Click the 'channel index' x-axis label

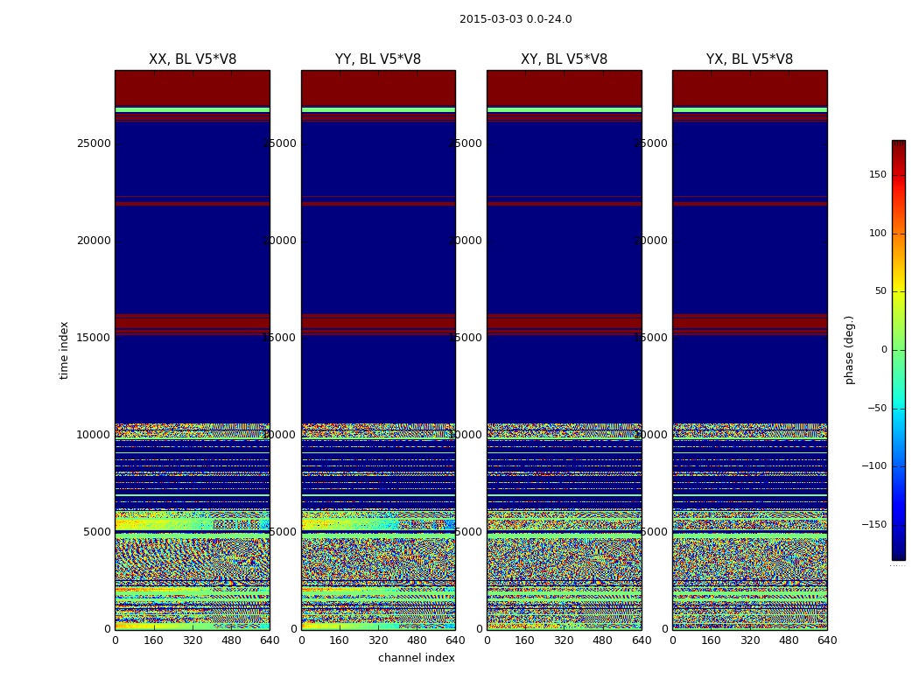tap(417, 658)
